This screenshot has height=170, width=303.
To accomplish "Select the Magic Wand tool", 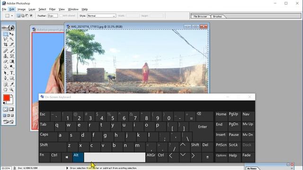I will pos(11,39).
